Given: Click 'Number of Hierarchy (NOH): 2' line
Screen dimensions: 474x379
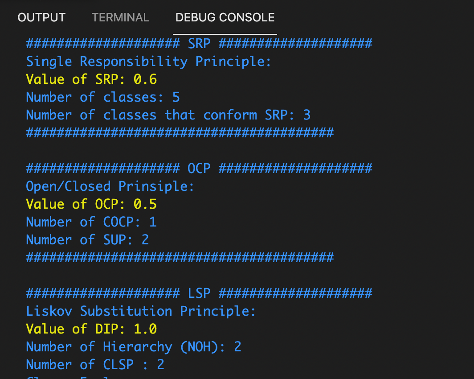Looking at the screenshot, I should click(x=134, y=347).
